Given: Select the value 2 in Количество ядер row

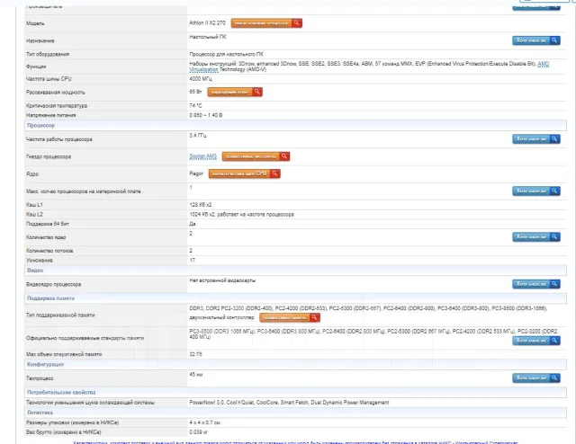Looking at the screenshot, I should [191, 234].
